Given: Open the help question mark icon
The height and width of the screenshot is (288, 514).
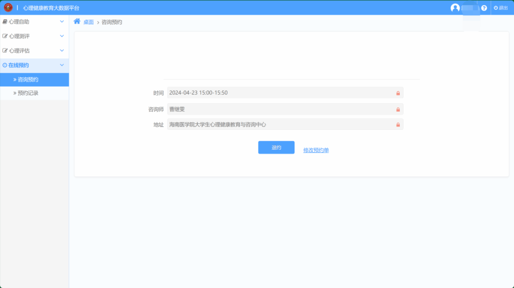Looking at the screenshot, I should 484,8.
